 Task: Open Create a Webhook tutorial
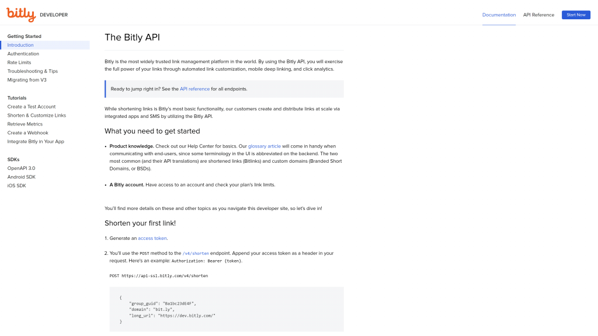[x=28, y=133]
